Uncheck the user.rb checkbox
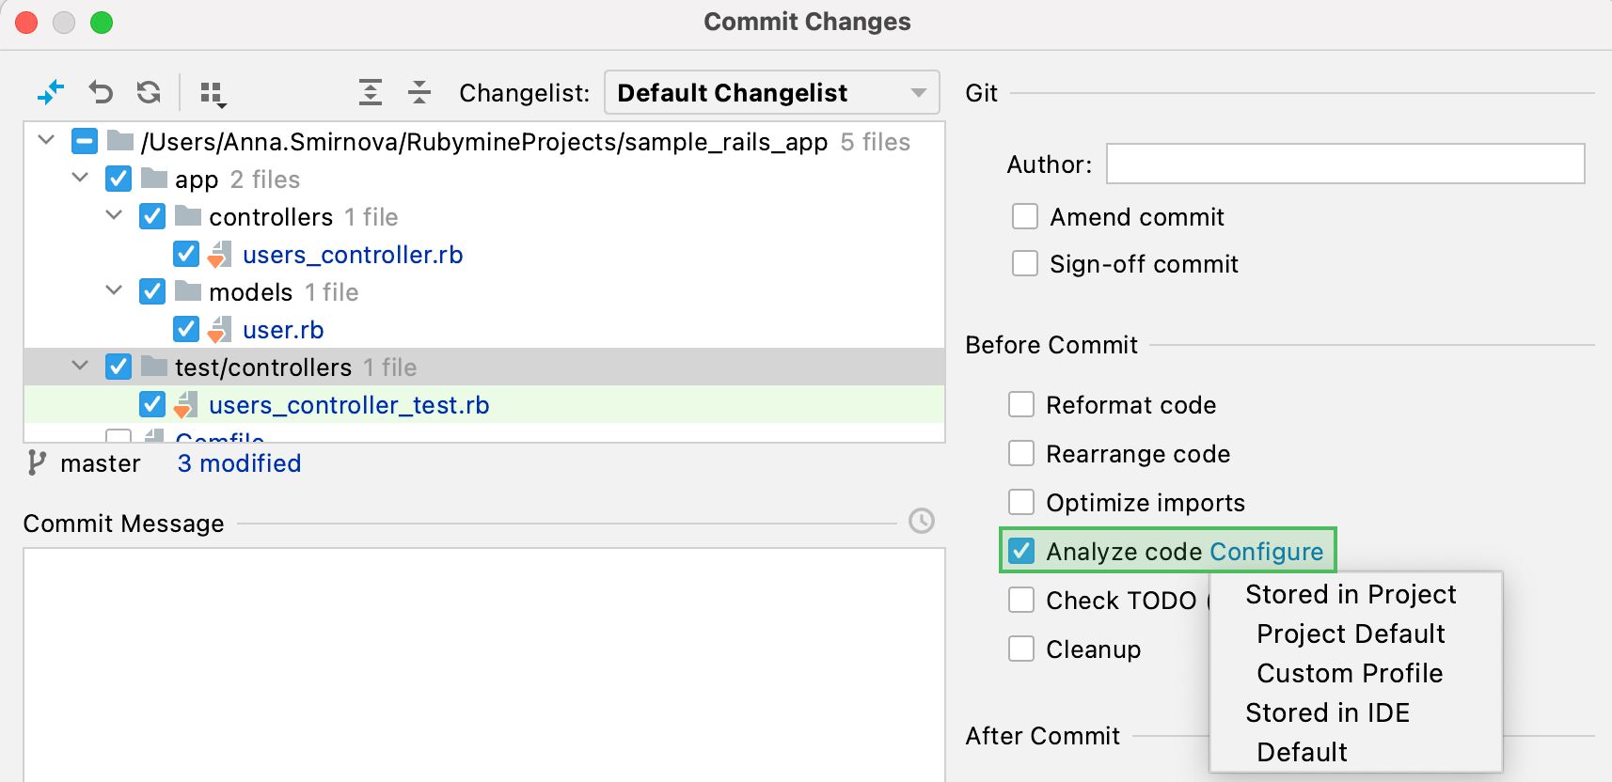This screenshot has width=1612, height=782. pyautogui.click(x=186, y=329)
